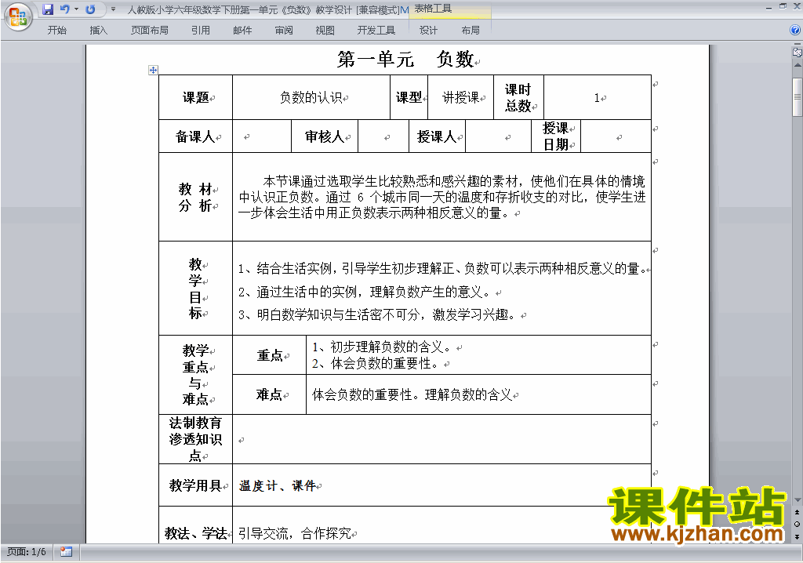Click the empty cell next to 备课人

tap(262, 136)
